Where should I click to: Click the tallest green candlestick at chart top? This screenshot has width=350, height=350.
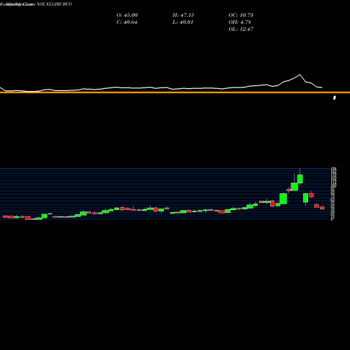click(x=300, y=178)
